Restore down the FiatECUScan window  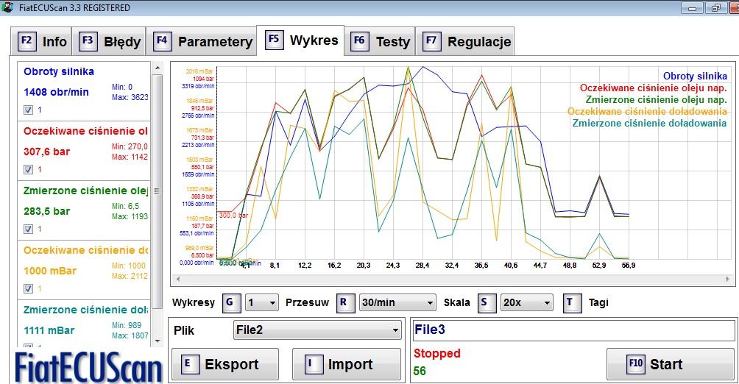tap(716, 8)
